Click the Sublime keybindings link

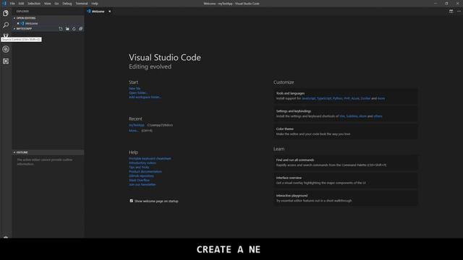[x=352, y=116]
